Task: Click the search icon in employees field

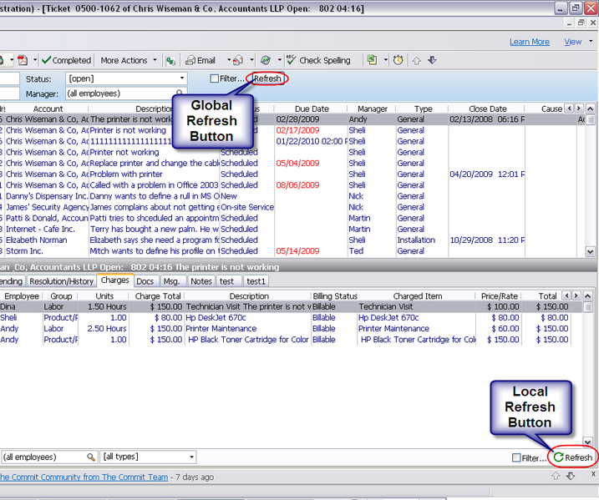Action: pos(90,457)
